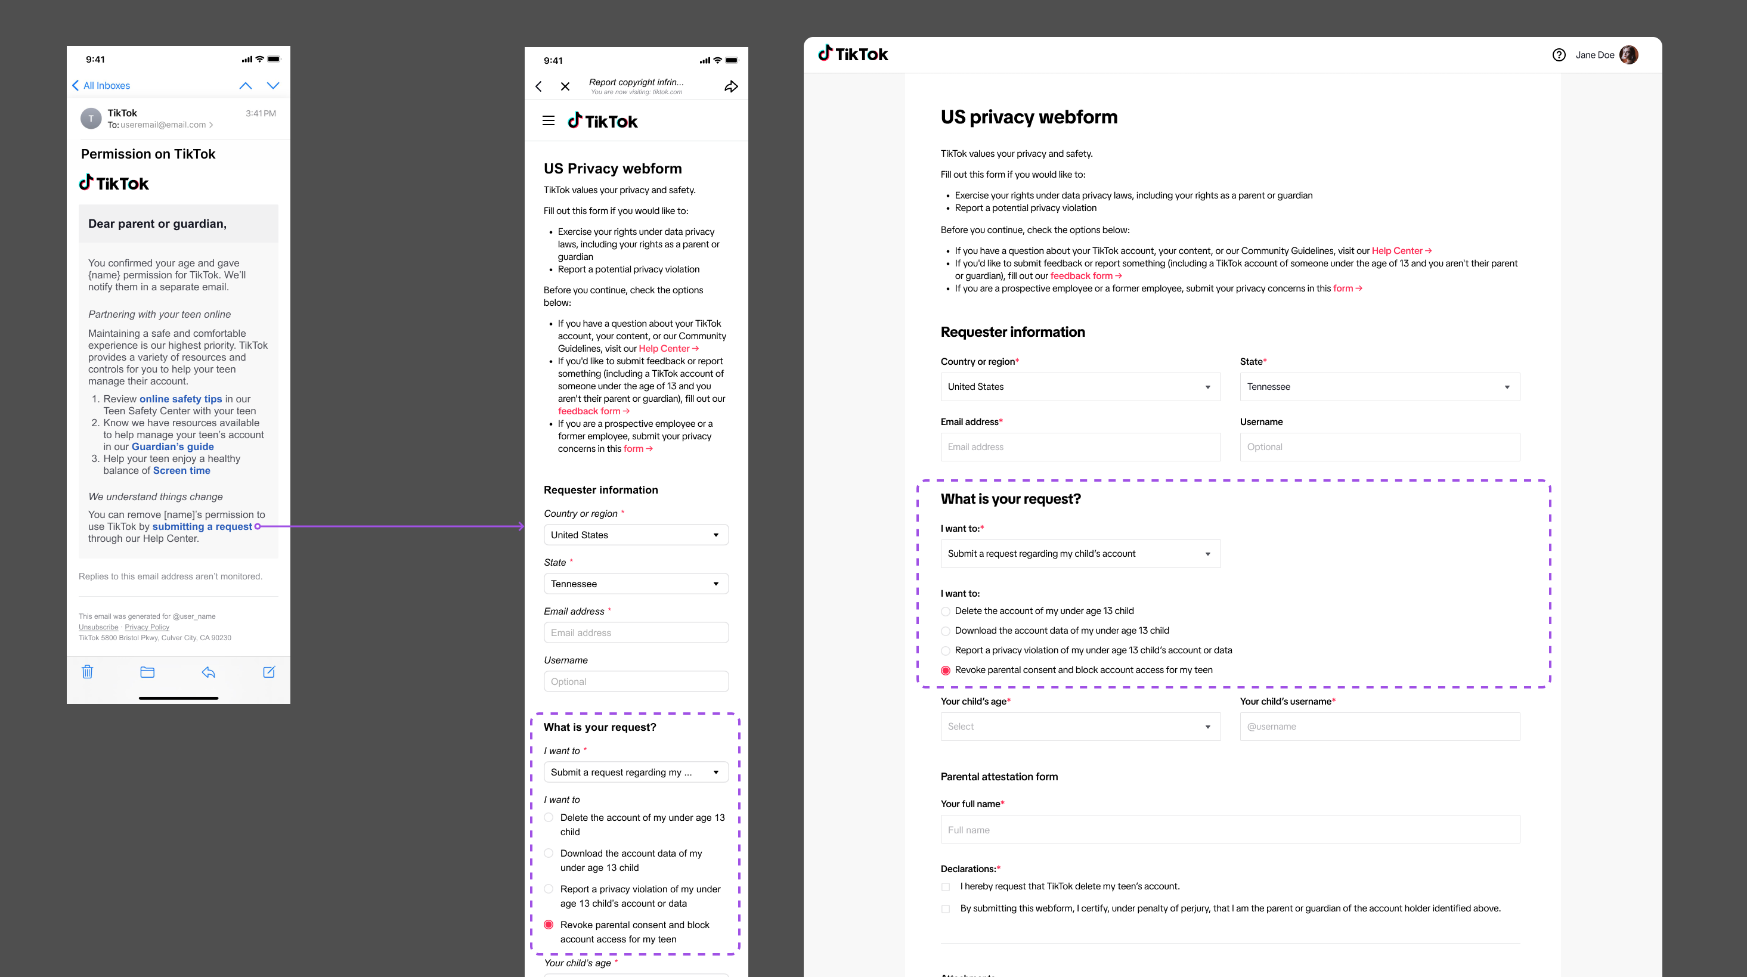1747x977 pixels.
Task: Open the hamburger menu on mobile TikTok page
Action: (549, 120)
